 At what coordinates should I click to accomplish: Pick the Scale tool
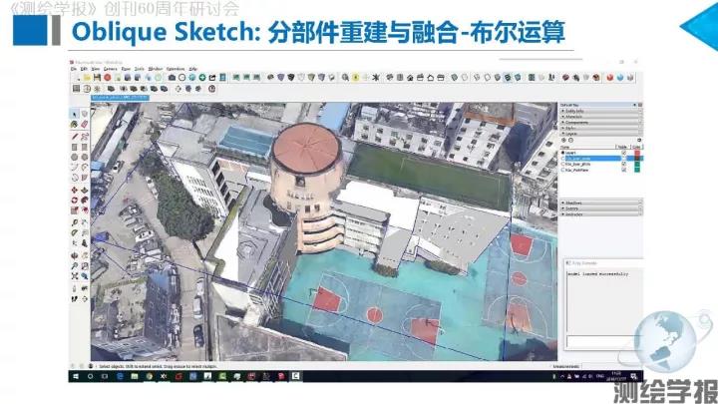(75, 210)
